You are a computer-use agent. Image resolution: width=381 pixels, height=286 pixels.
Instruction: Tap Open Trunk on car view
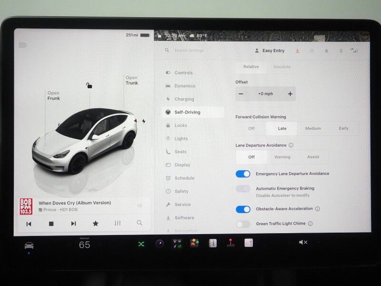(x=132, y=80)
